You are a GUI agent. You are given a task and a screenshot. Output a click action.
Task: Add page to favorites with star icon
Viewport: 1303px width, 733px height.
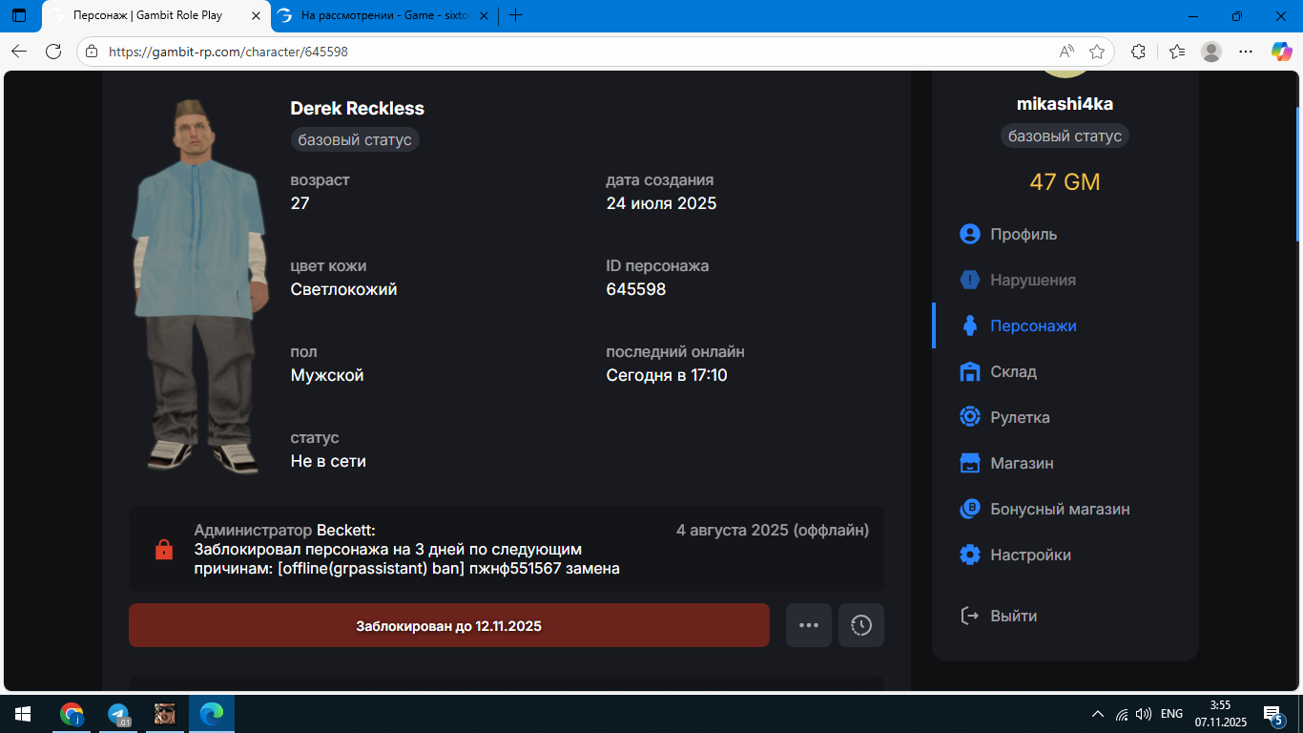coord(1097,52)
